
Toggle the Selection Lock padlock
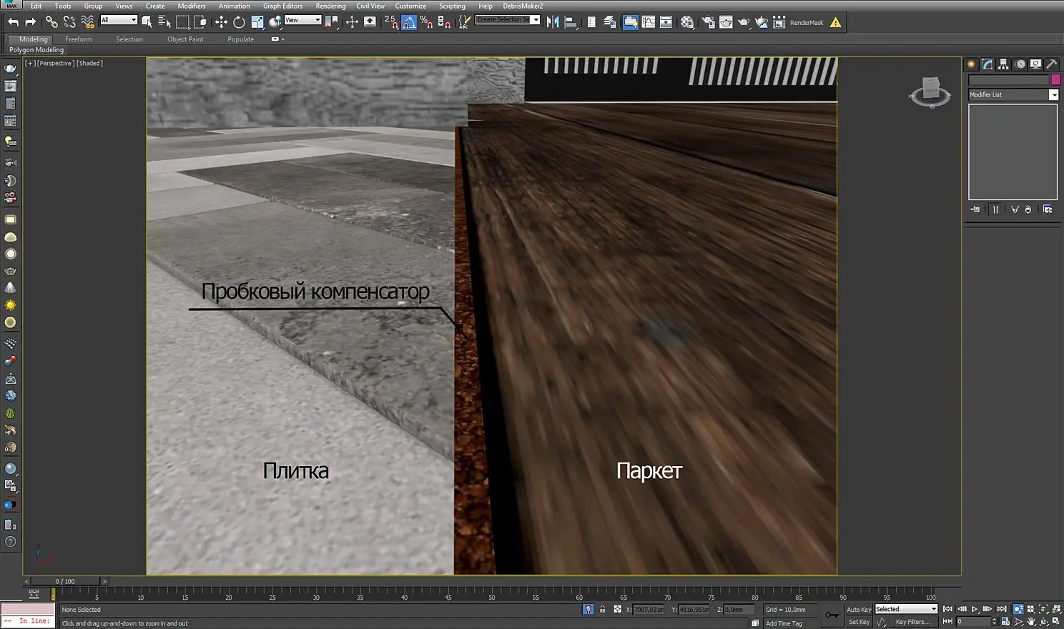(x=602, y=610)
